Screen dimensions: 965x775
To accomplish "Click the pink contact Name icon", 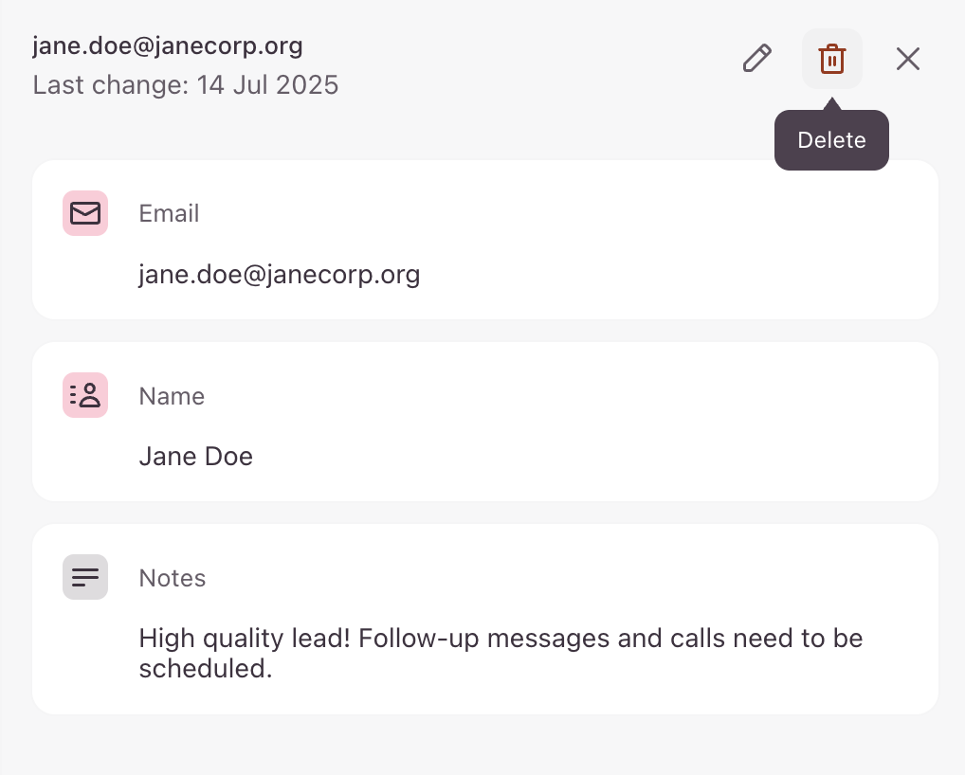I will 85,395.
